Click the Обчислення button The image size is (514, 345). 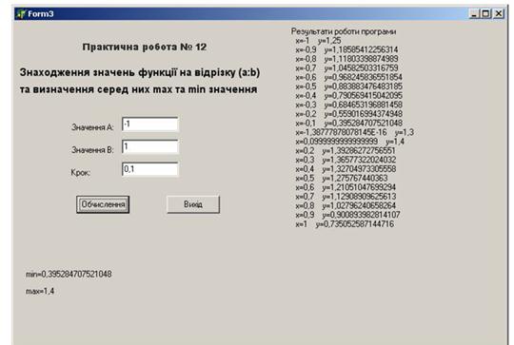pos(103,204)
